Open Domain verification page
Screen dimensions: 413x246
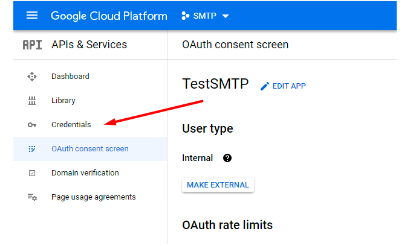pyautogui.click(x=85, y=173)
